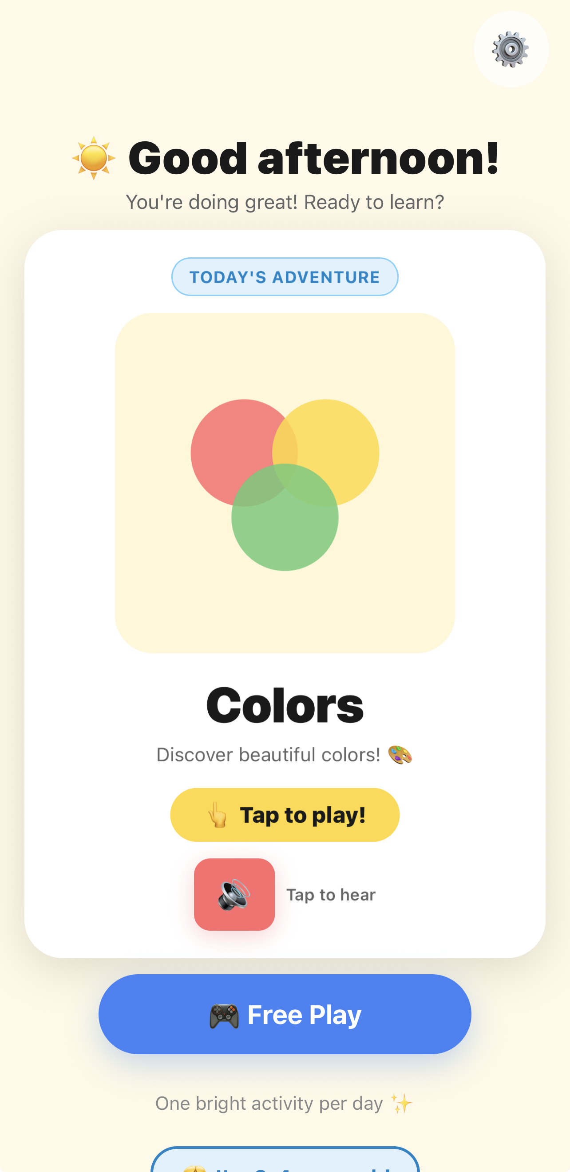Click the "Colors" activity title
The image size is (570, 1172).
285,705
